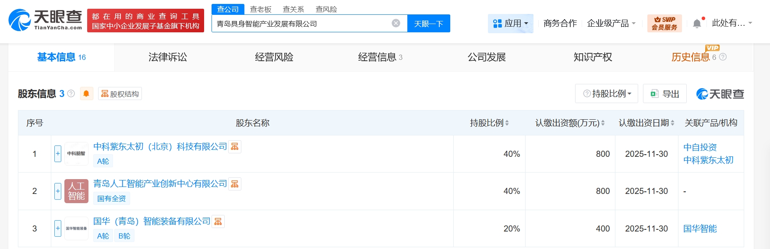Open the 持股比例 filter dropdown

(607, 93)
